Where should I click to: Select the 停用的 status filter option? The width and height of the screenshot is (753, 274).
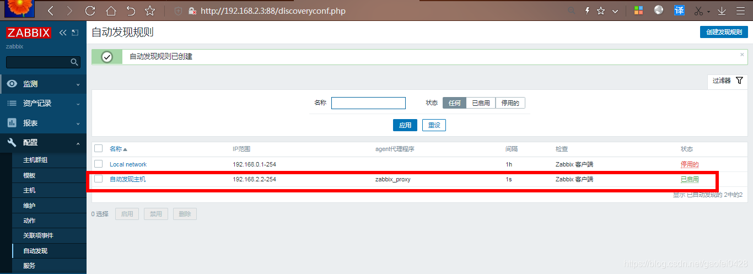pos(510,103)
